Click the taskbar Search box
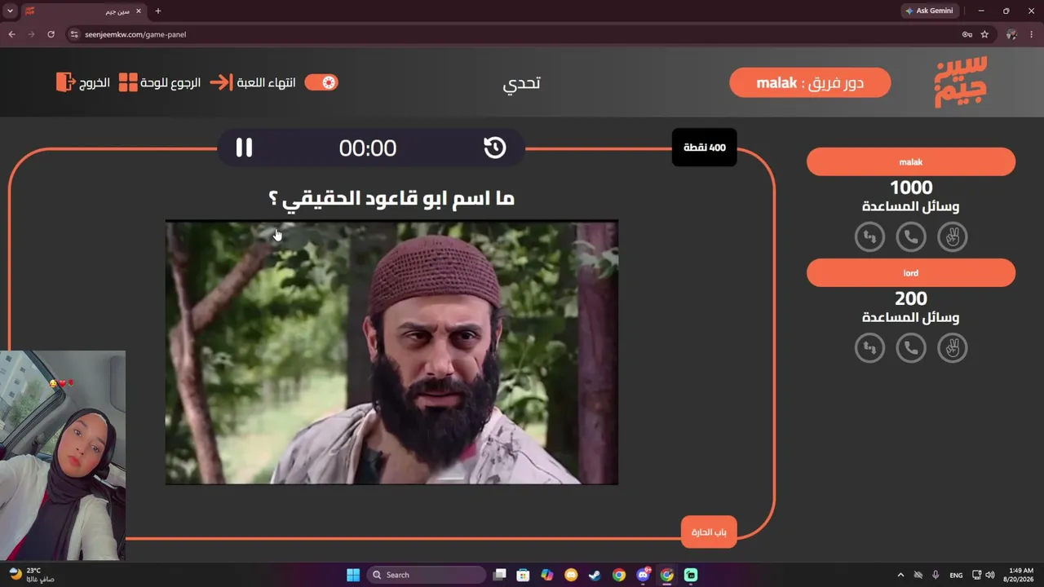Screen dimensions: 1044x587 tap(427, 575)
